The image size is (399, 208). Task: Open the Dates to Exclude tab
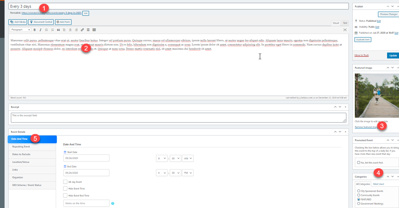(x=32, y=154)
